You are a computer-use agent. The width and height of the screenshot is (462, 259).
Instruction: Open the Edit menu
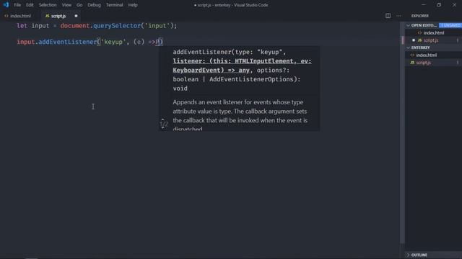tap(30, 5)
